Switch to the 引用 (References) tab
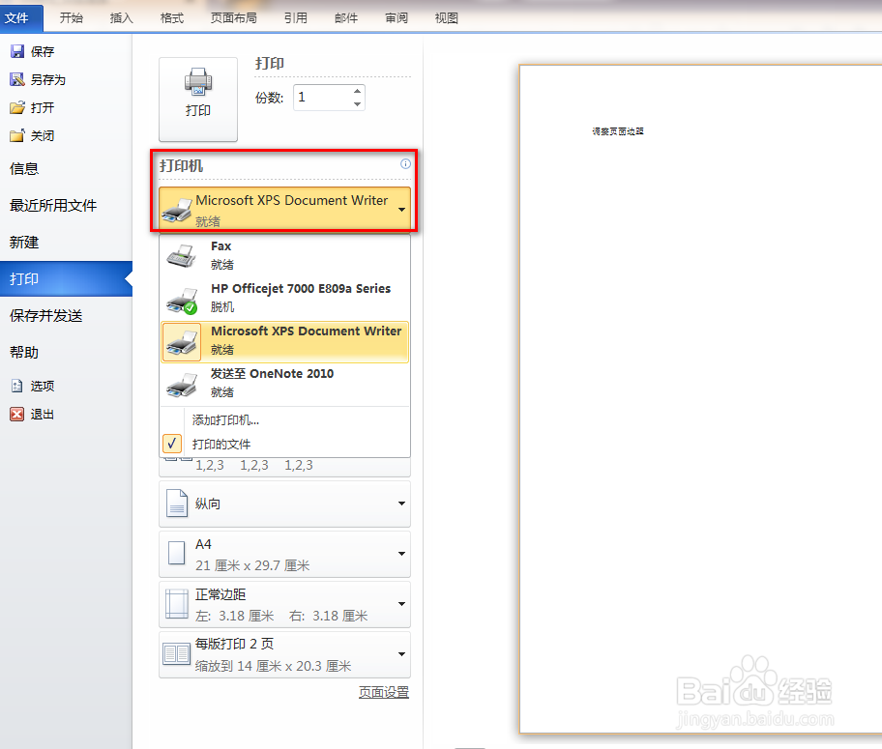 [296, 18]
